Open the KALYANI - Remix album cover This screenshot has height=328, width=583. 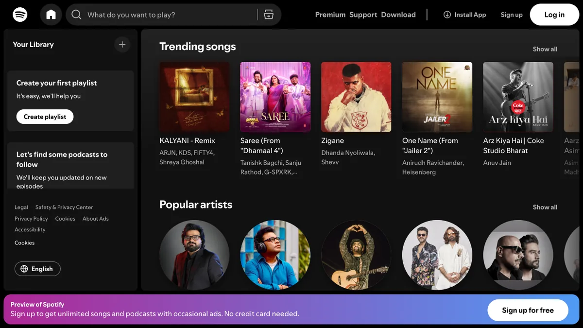click(194, 97)
